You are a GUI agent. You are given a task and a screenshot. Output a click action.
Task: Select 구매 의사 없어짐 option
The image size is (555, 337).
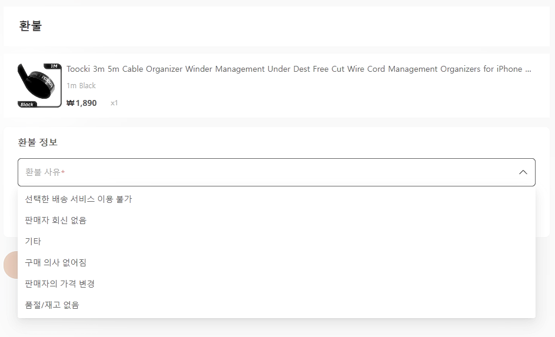(x=277, y=263)
